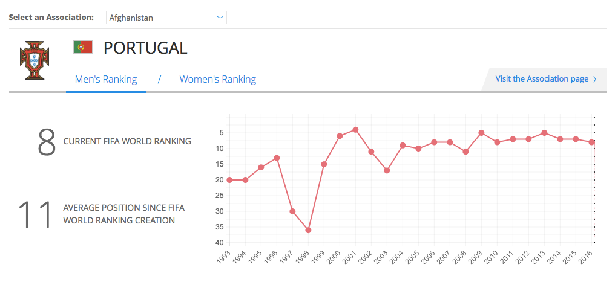Select the 2009 ranking data point
This screenshot has width=615, height=285.
pyautogui.click(x=481, y=133)
